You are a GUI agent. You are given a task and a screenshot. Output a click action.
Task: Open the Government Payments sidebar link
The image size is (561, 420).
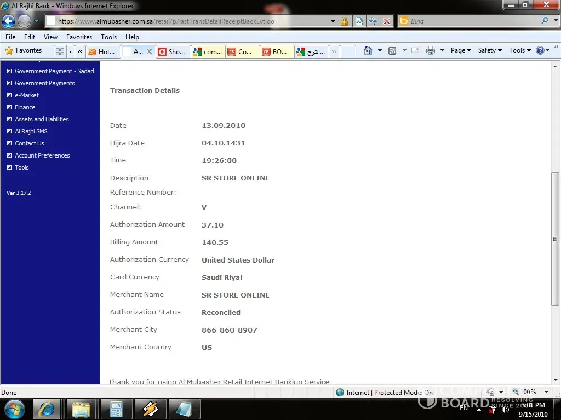pyautogui.click(x=45, y=83)
